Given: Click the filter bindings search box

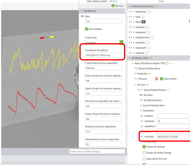Looking at the screenshot, I should tap(97, 151).
